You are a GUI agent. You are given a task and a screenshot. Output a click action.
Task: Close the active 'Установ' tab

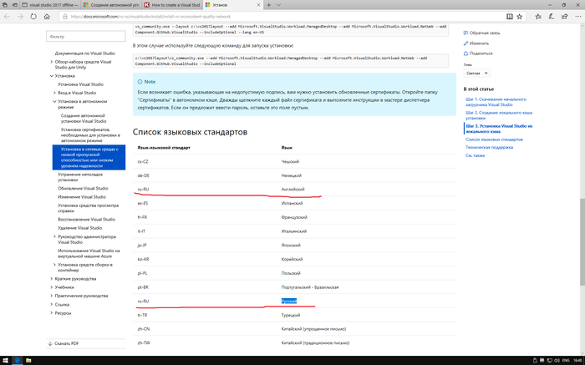tap(259, 5)
